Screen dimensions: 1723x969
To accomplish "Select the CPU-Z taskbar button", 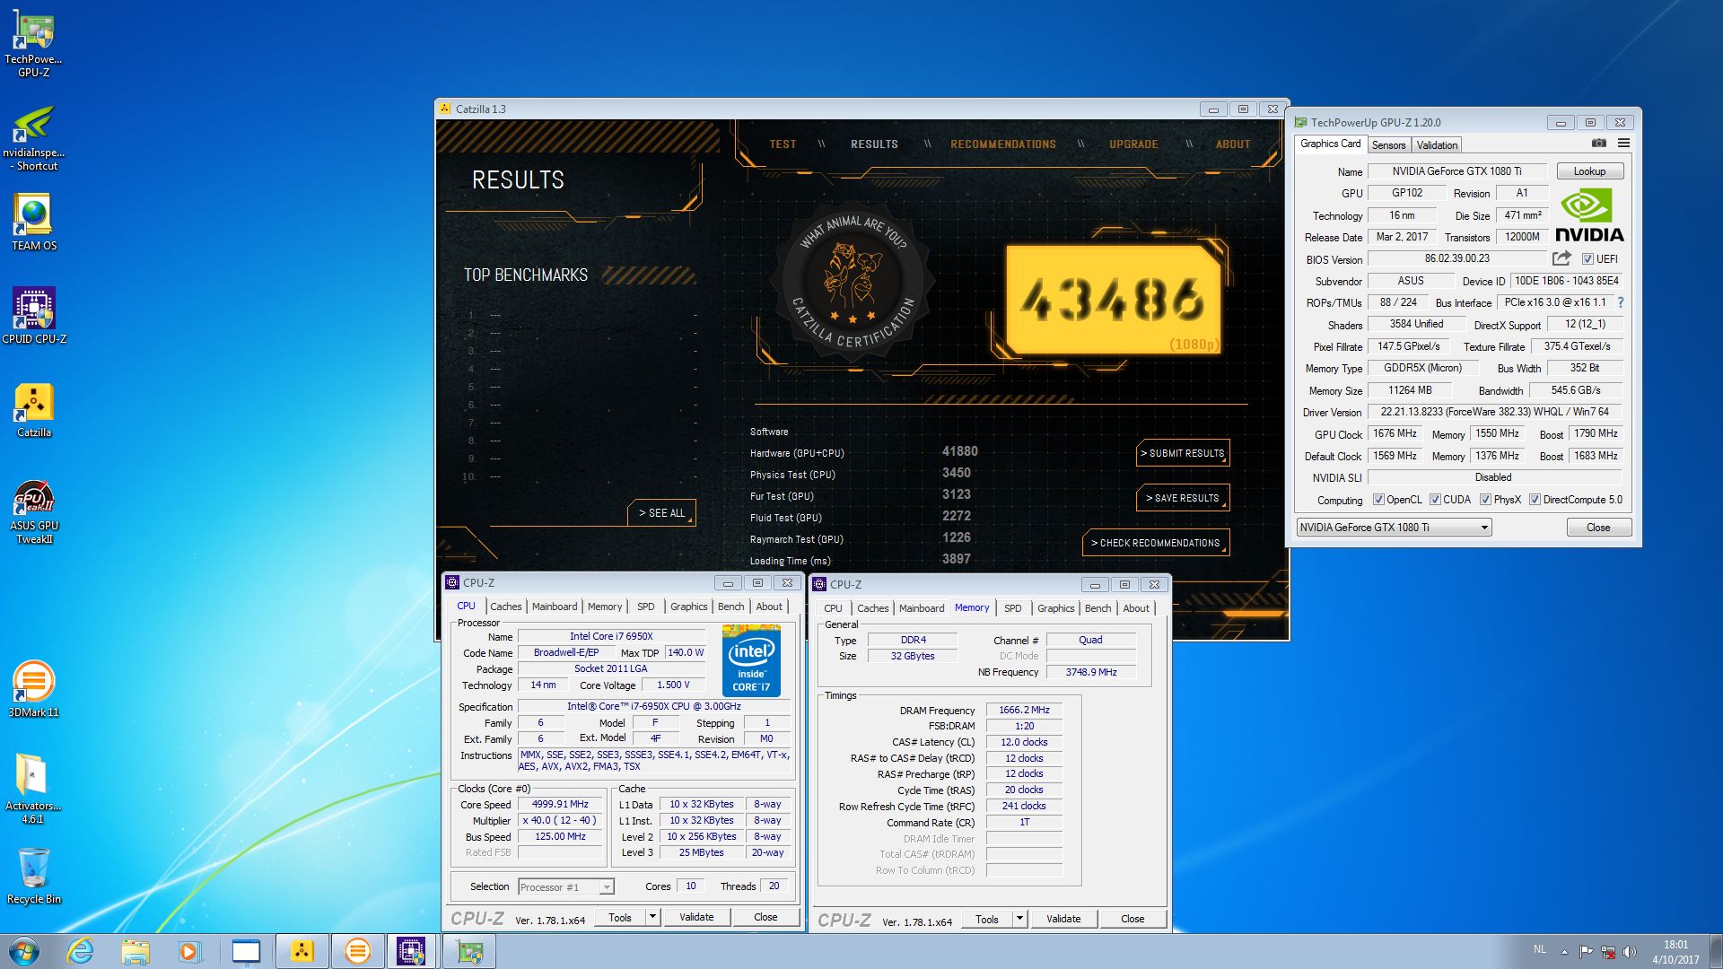I will 411,951.
